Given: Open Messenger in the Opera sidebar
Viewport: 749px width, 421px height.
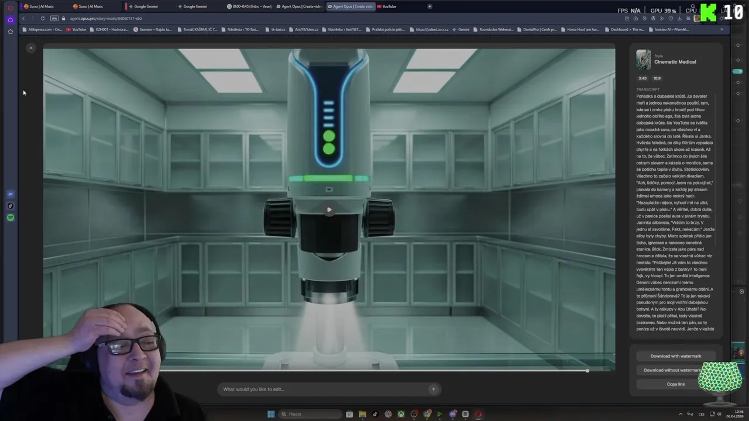Looking at the screenshot, I should pyautogui.click(x=11, y=194).
